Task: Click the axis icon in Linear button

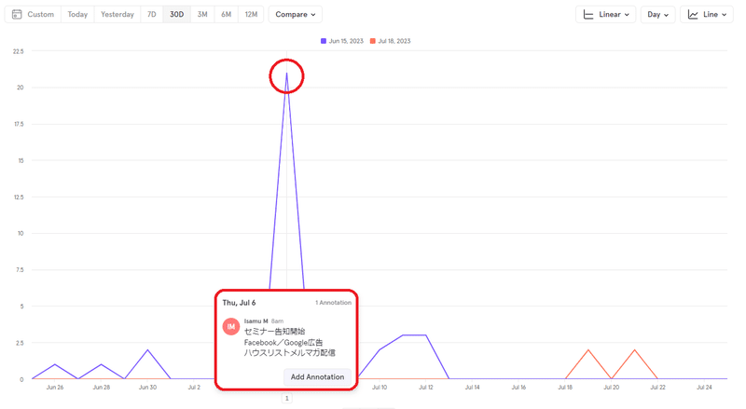Action: click(x=588, y=15)
